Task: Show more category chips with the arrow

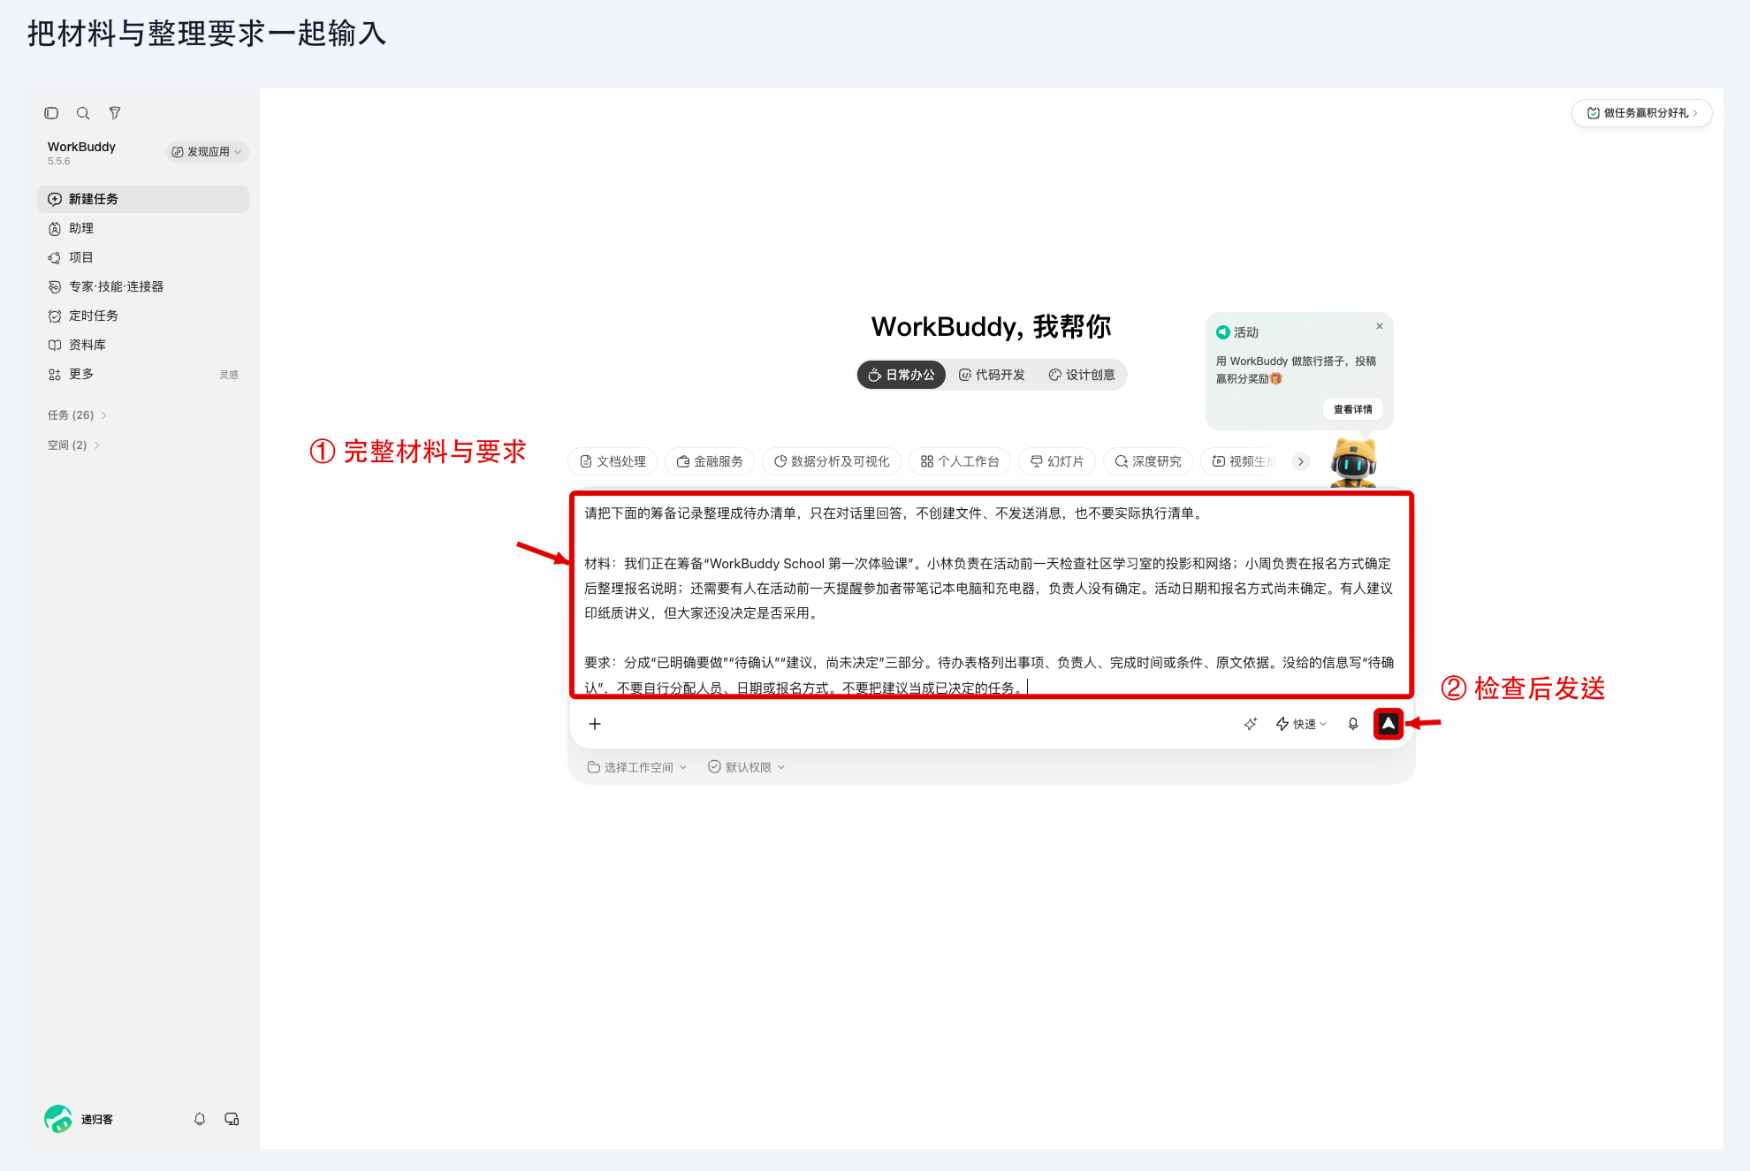Action: (1301, 461)
